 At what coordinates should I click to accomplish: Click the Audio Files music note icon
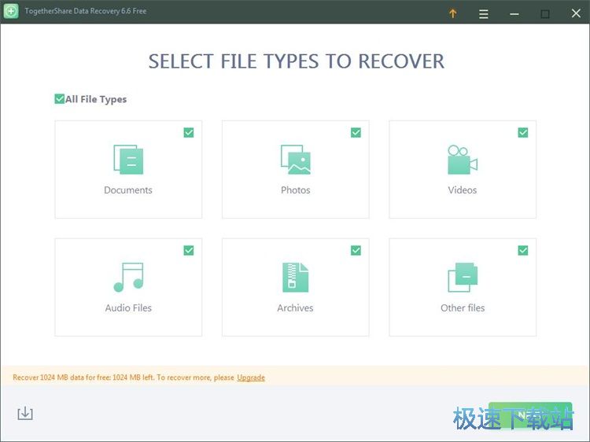(128, 278)
